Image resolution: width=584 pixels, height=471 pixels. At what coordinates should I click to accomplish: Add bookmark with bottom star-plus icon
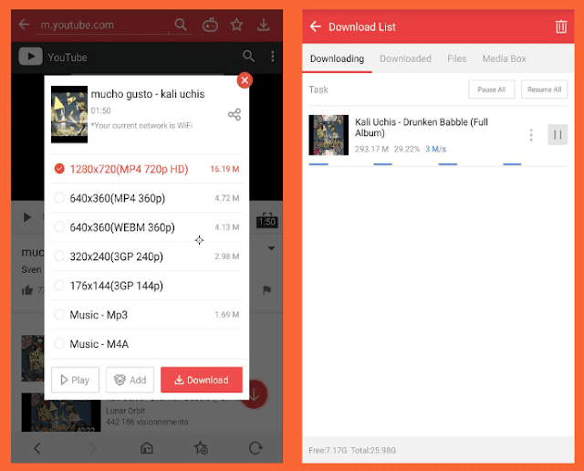pyautogui.click(x=201, y=448)
